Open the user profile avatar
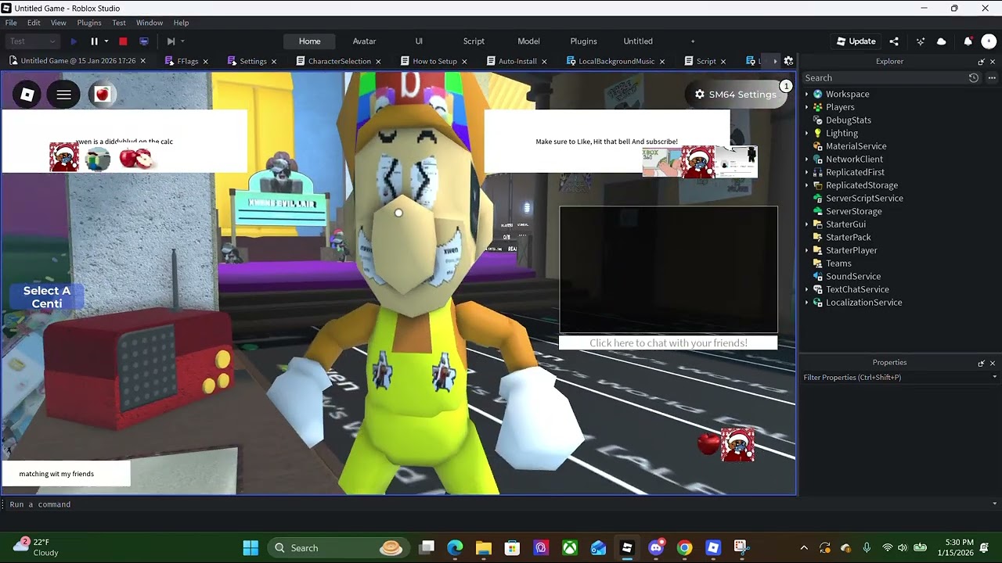 988,41
